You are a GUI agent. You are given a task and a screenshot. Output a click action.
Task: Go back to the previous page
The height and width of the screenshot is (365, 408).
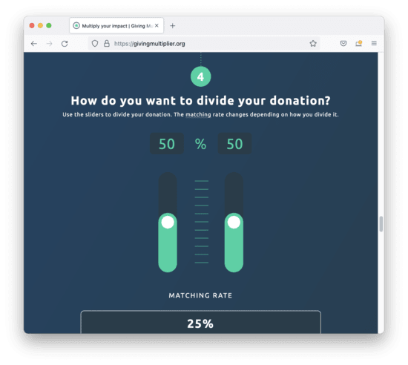pyautogui.click(x=34, y=44)
